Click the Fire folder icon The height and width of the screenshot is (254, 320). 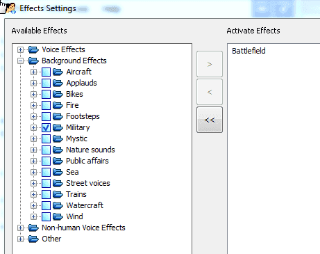click(x=58, y=105)
